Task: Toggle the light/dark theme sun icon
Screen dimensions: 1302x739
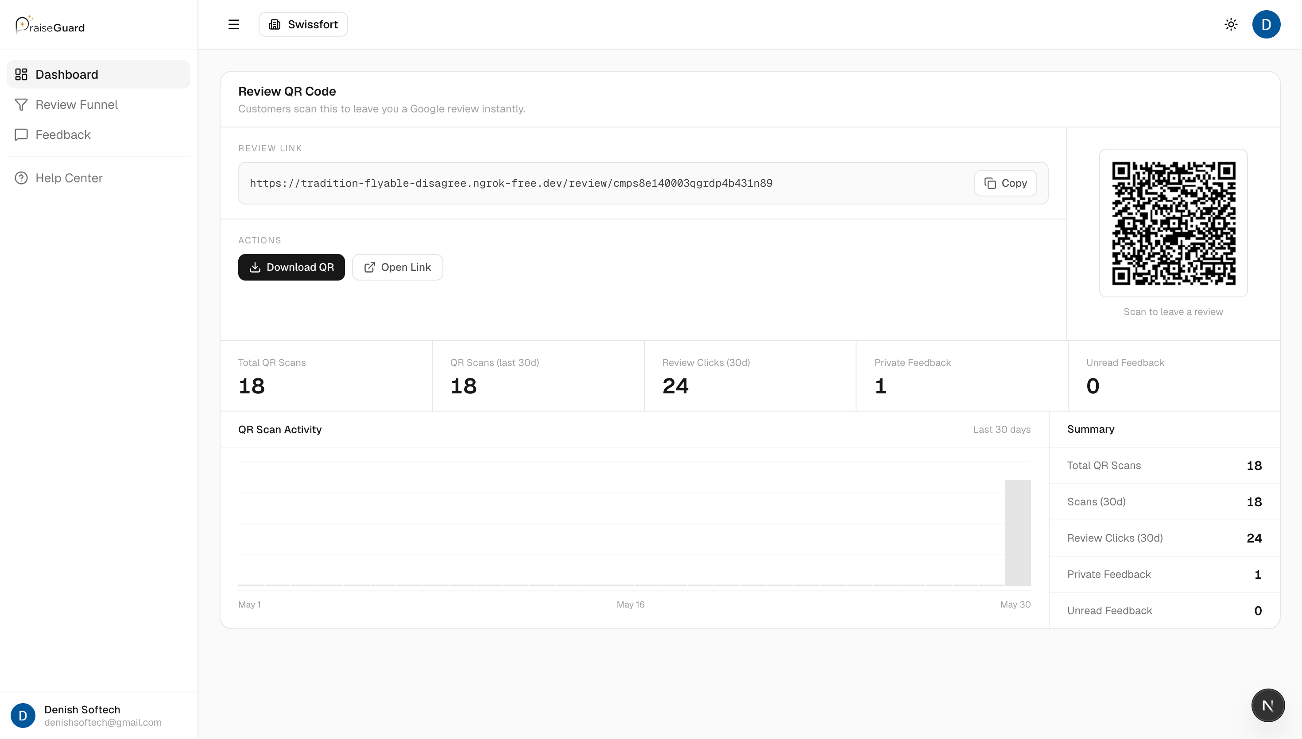Action: (x=1231, y=24)
